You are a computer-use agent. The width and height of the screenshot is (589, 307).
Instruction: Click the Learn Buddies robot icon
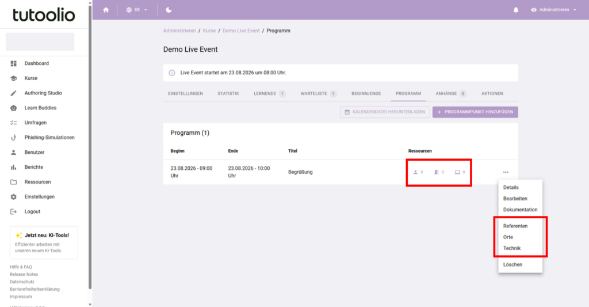(x=14, y=108)
